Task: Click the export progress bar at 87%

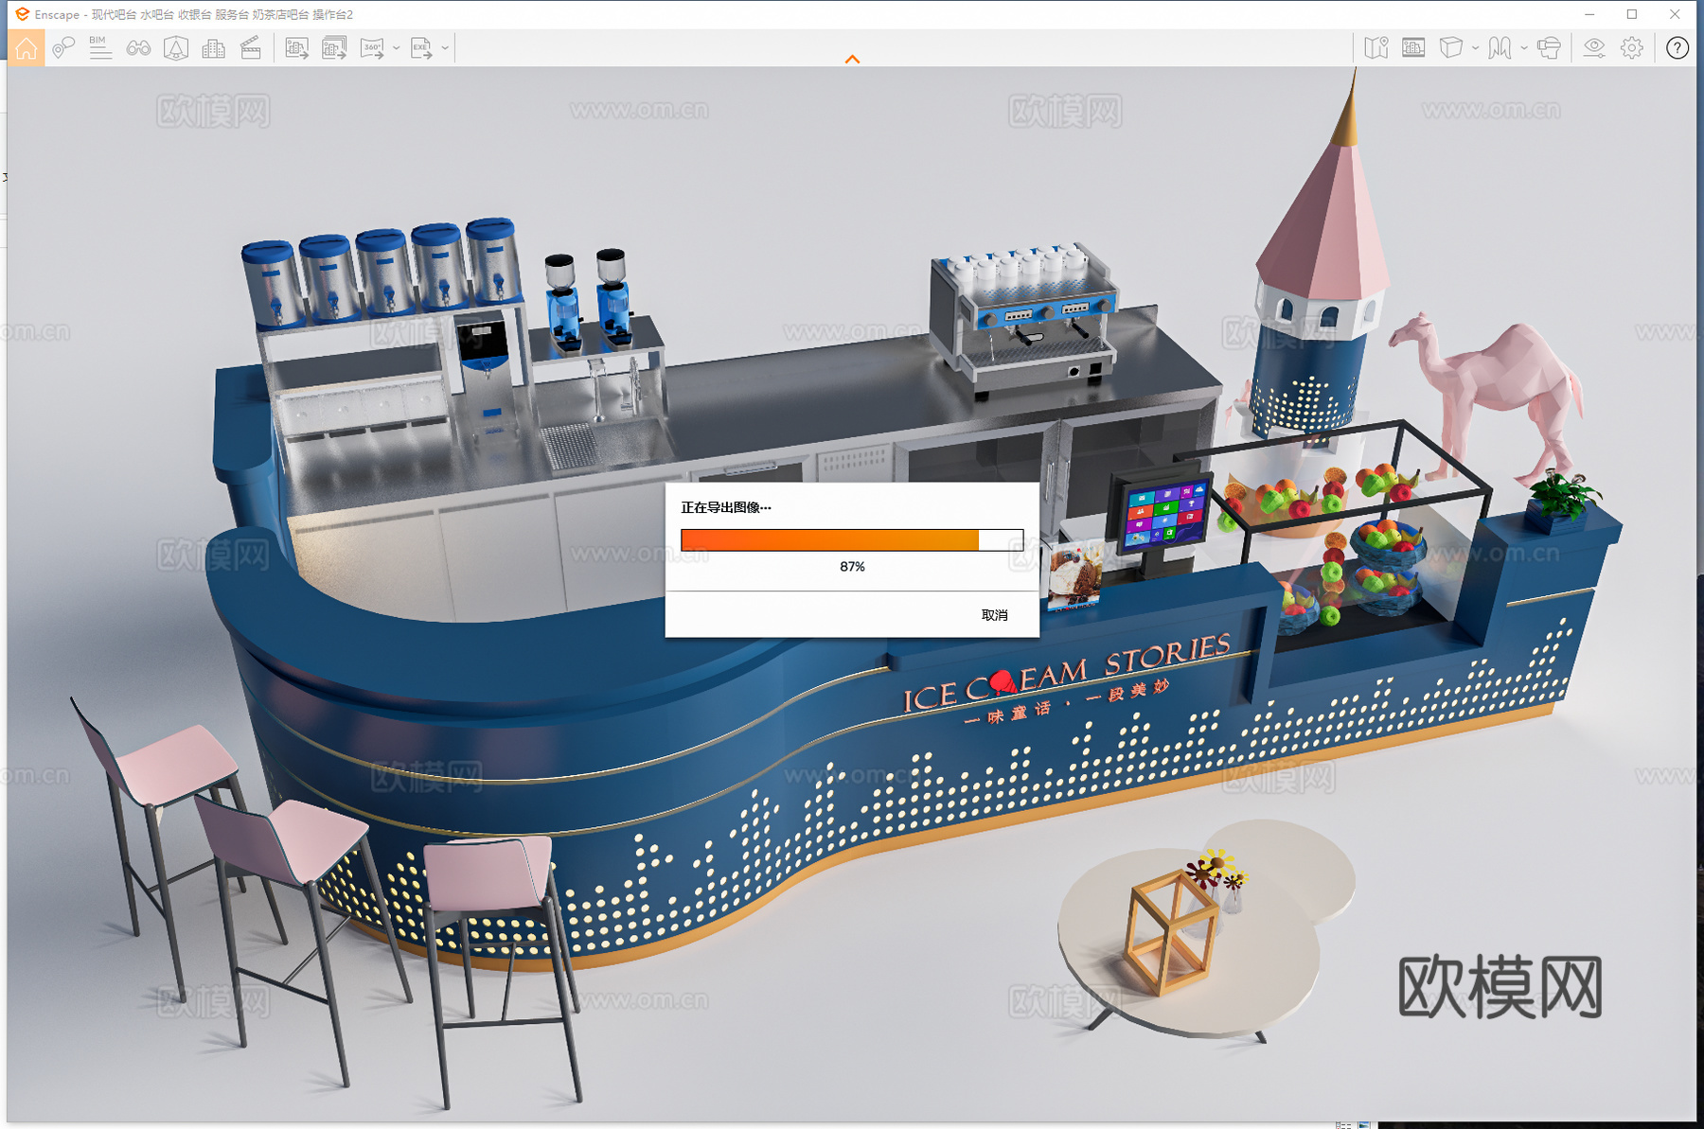Action: coord(852,539)
